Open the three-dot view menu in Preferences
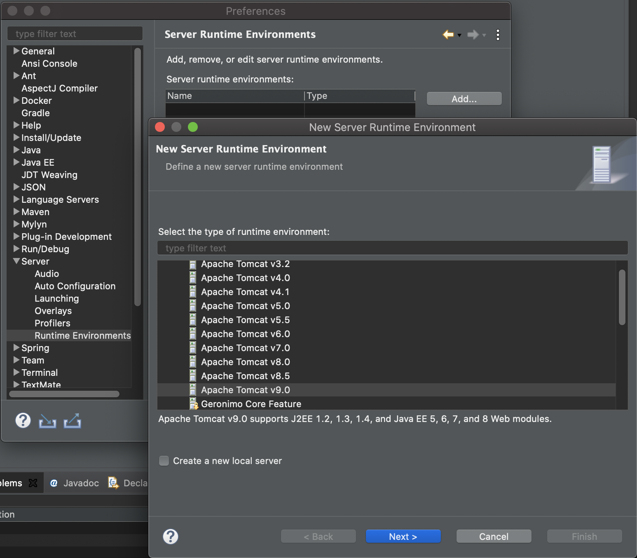The width and height of the screenshot is (637, 558). [x=498, y=35]
